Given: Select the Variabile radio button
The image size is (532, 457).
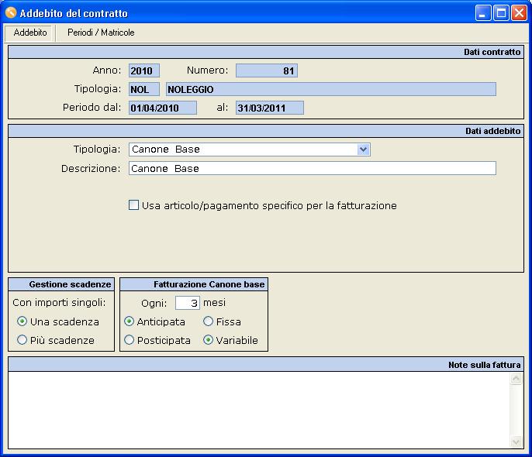Looking at the screenshot, I should (209, 340).
